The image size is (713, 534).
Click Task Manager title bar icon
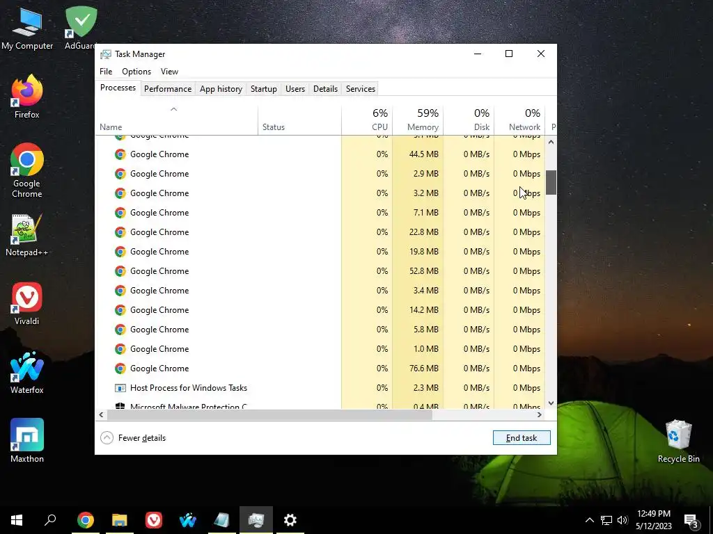coord(106,54)
